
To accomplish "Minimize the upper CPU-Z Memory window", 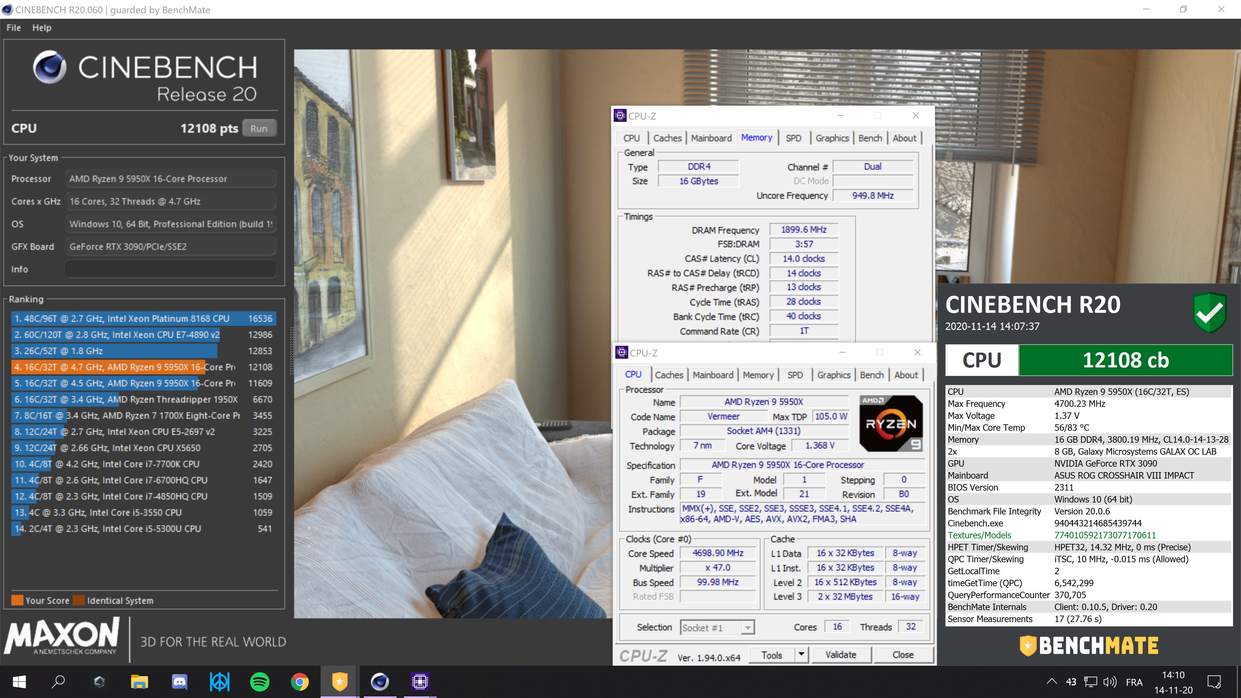I will point(841,116).
